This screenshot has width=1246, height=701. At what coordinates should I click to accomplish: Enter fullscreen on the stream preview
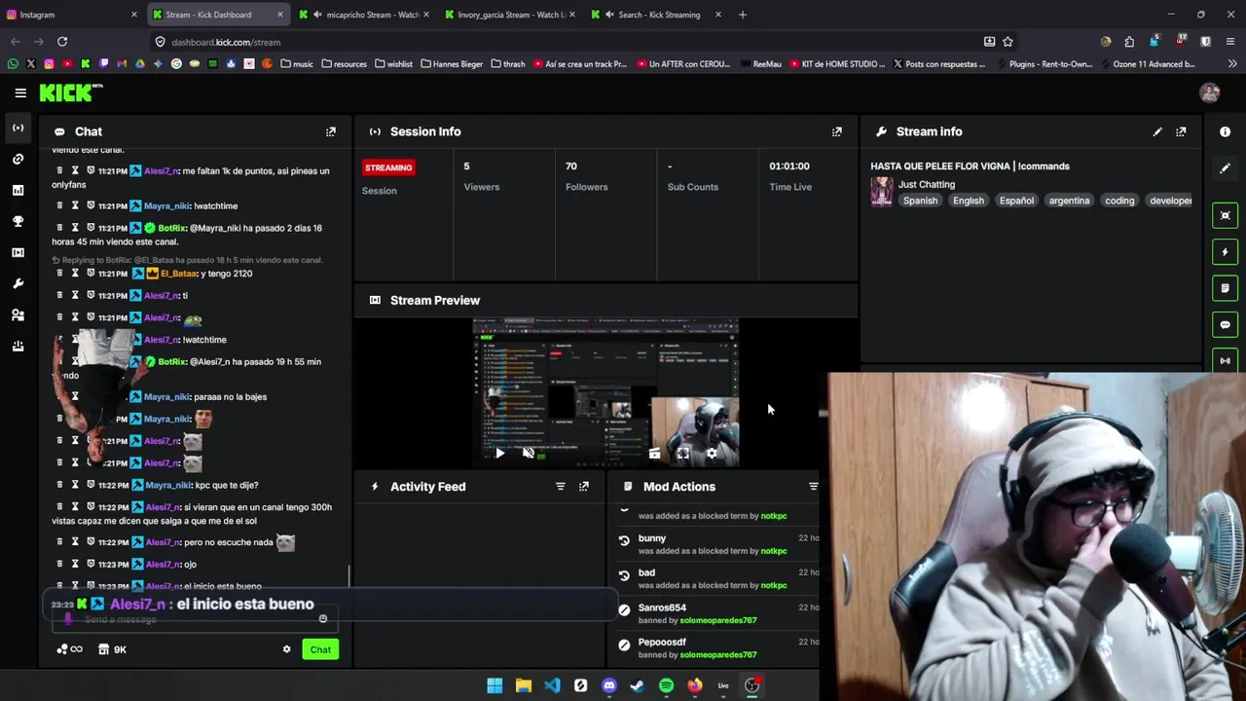(x=683, y=453)
